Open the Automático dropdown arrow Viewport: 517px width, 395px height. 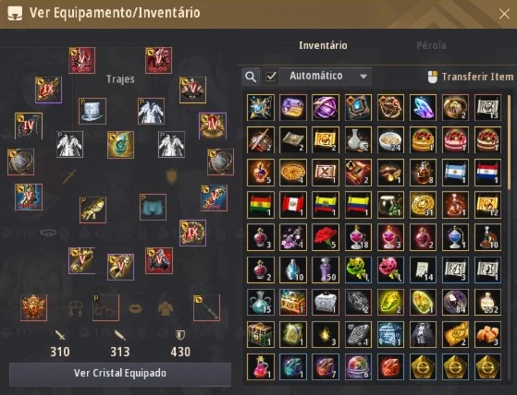tap(363, 77)
